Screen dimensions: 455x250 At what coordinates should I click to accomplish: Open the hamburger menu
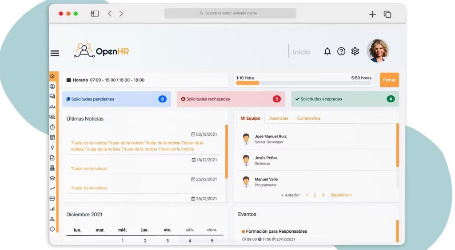click(x=55, y=53)
